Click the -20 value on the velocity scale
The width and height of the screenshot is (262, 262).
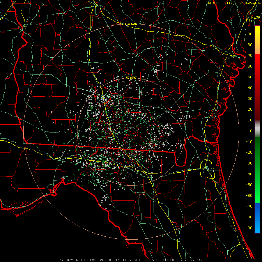tap(249, 152)
